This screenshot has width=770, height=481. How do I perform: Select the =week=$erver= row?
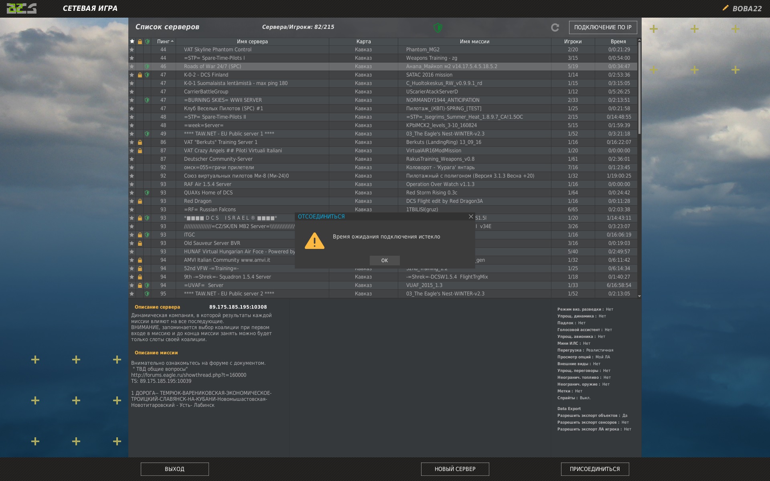pyautogui.click(x=383, y=125)
